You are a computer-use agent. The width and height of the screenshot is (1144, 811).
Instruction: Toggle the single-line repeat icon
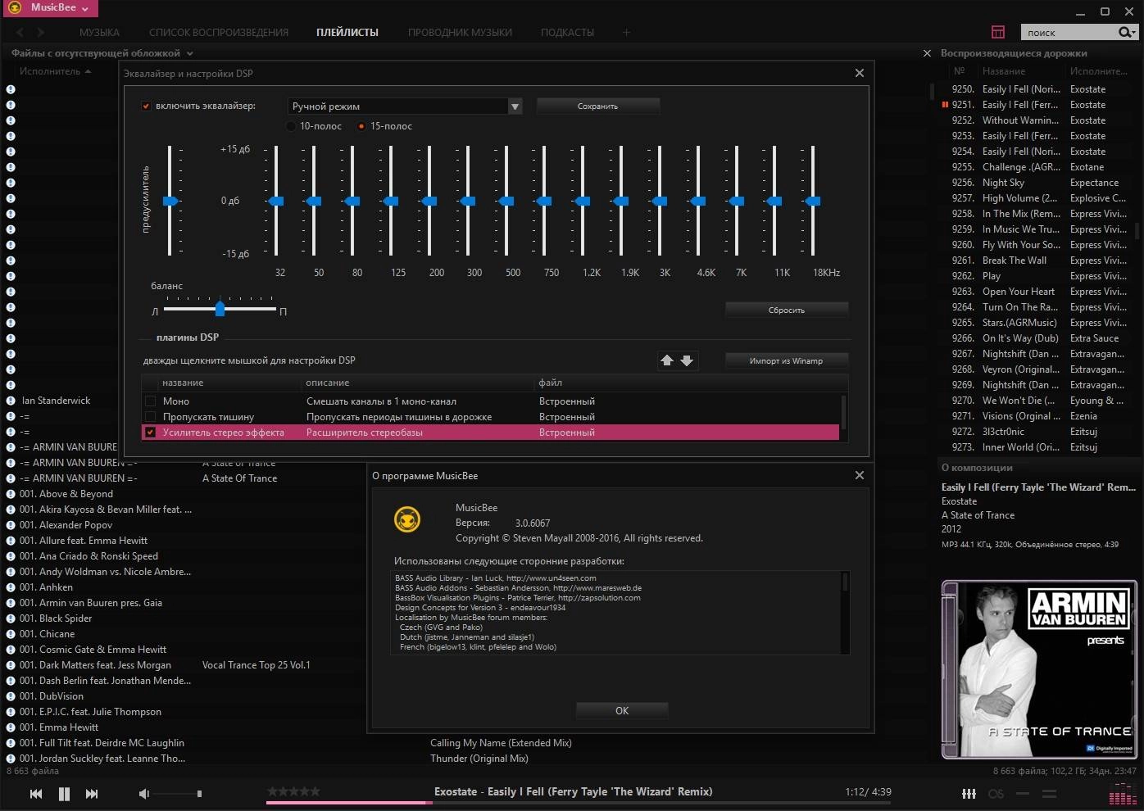point(1023,793)
